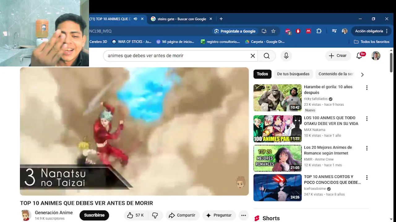Click the Preguntar button

pyautogui.click(x=219, y=215)
